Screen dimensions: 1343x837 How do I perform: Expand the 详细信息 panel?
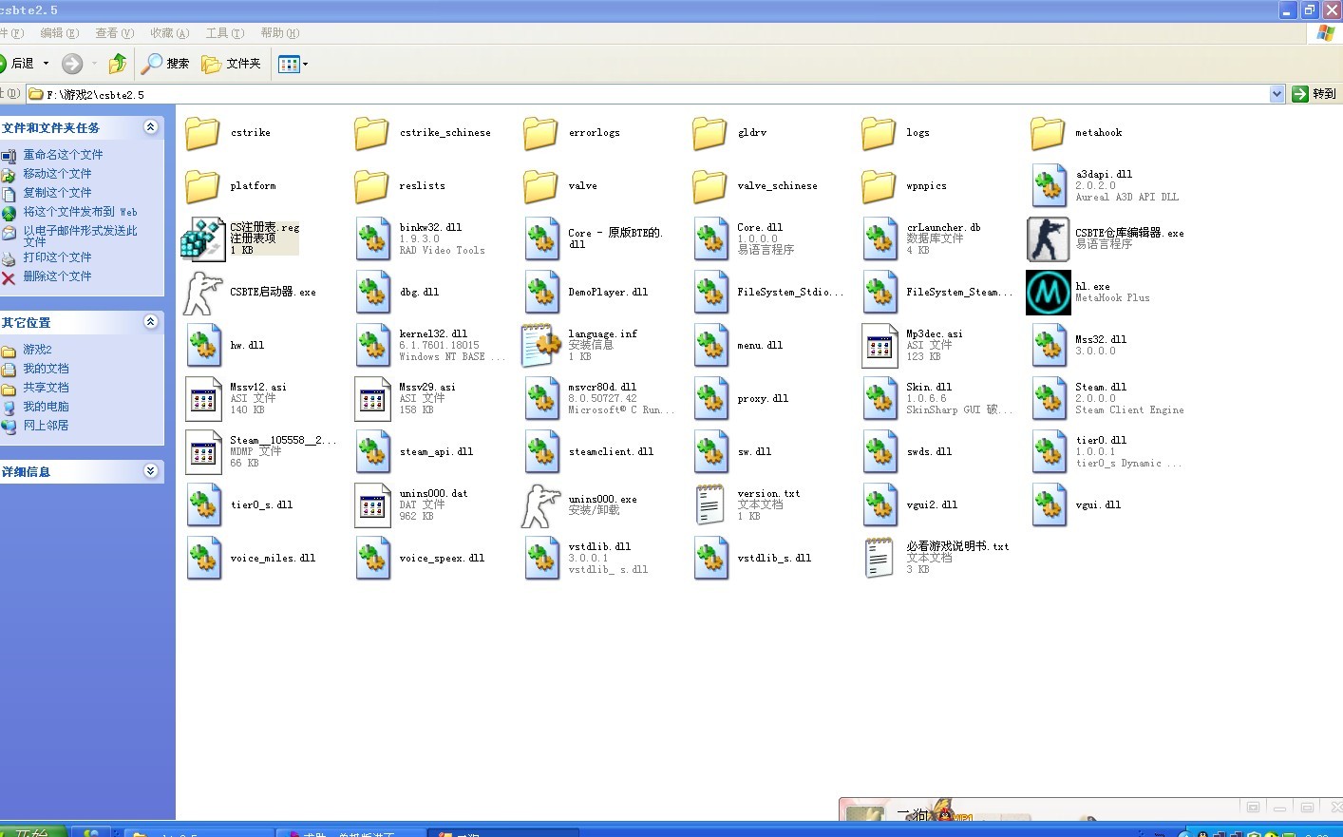(150, 471)
